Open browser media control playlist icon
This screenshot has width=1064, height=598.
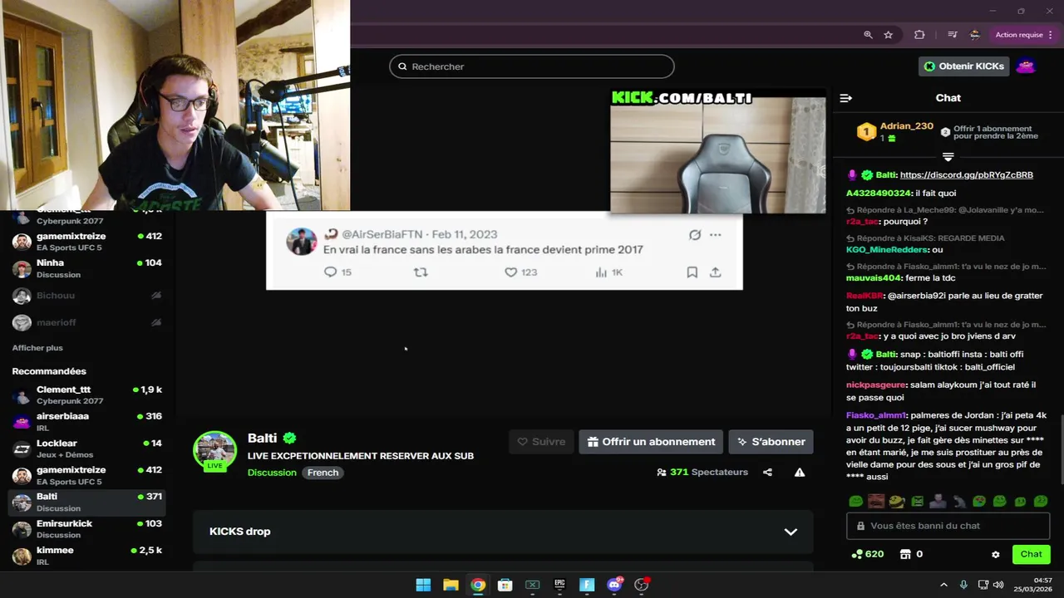click(953, 35)
